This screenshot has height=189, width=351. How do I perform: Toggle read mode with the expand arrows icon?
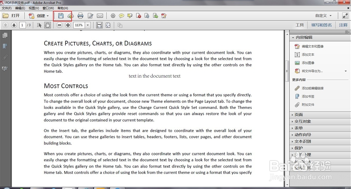pos(345,16)
